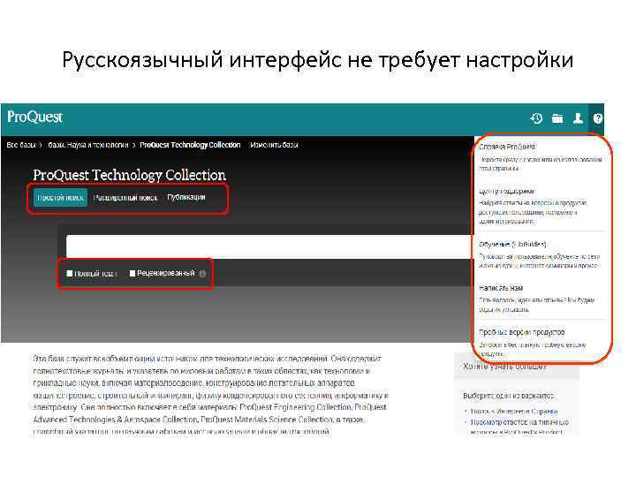
Task: Click ProQuest Technology Collection breadcrumb
Action: (190, 145)
